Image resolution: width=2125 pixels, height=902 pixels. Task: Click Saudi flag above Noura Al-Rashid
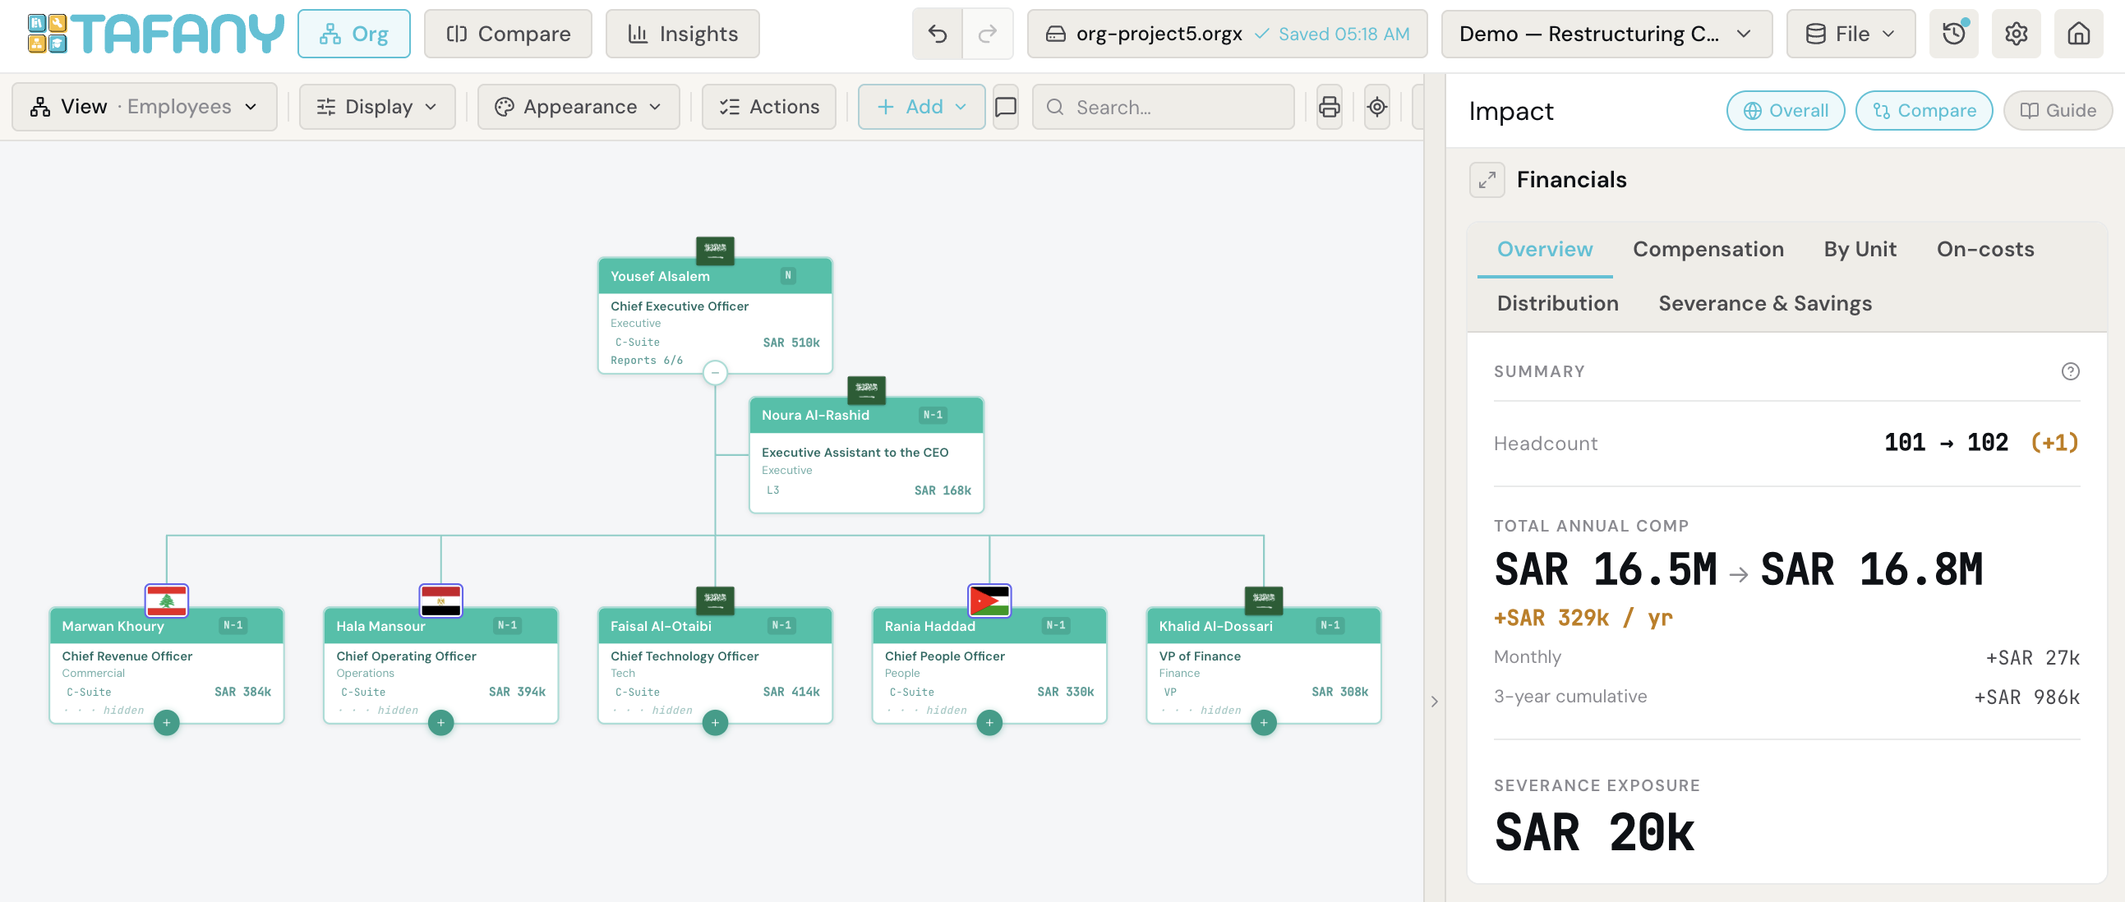click(x=866, y=389)
